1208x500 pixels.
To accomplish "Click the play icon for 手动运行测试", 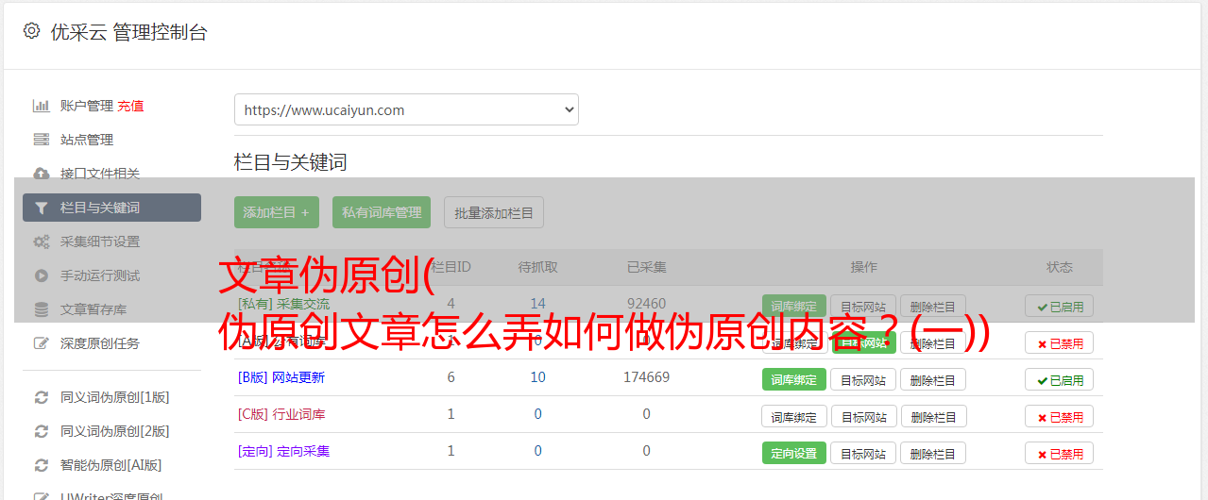I will coord(42,275).
